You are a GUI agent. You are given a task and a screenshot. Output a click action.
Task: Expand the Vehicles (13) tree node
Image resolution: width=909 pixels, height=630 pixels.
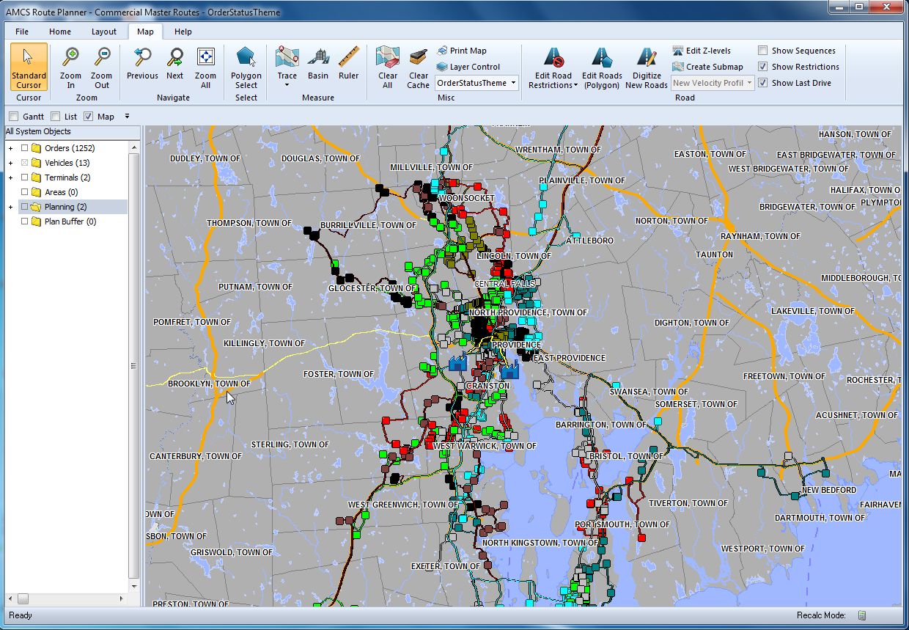(10, 163)
